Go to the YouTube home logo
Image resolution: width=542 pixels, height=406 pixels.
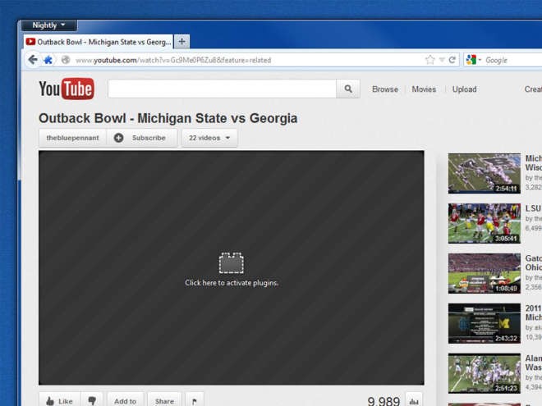tap(67, 89)
